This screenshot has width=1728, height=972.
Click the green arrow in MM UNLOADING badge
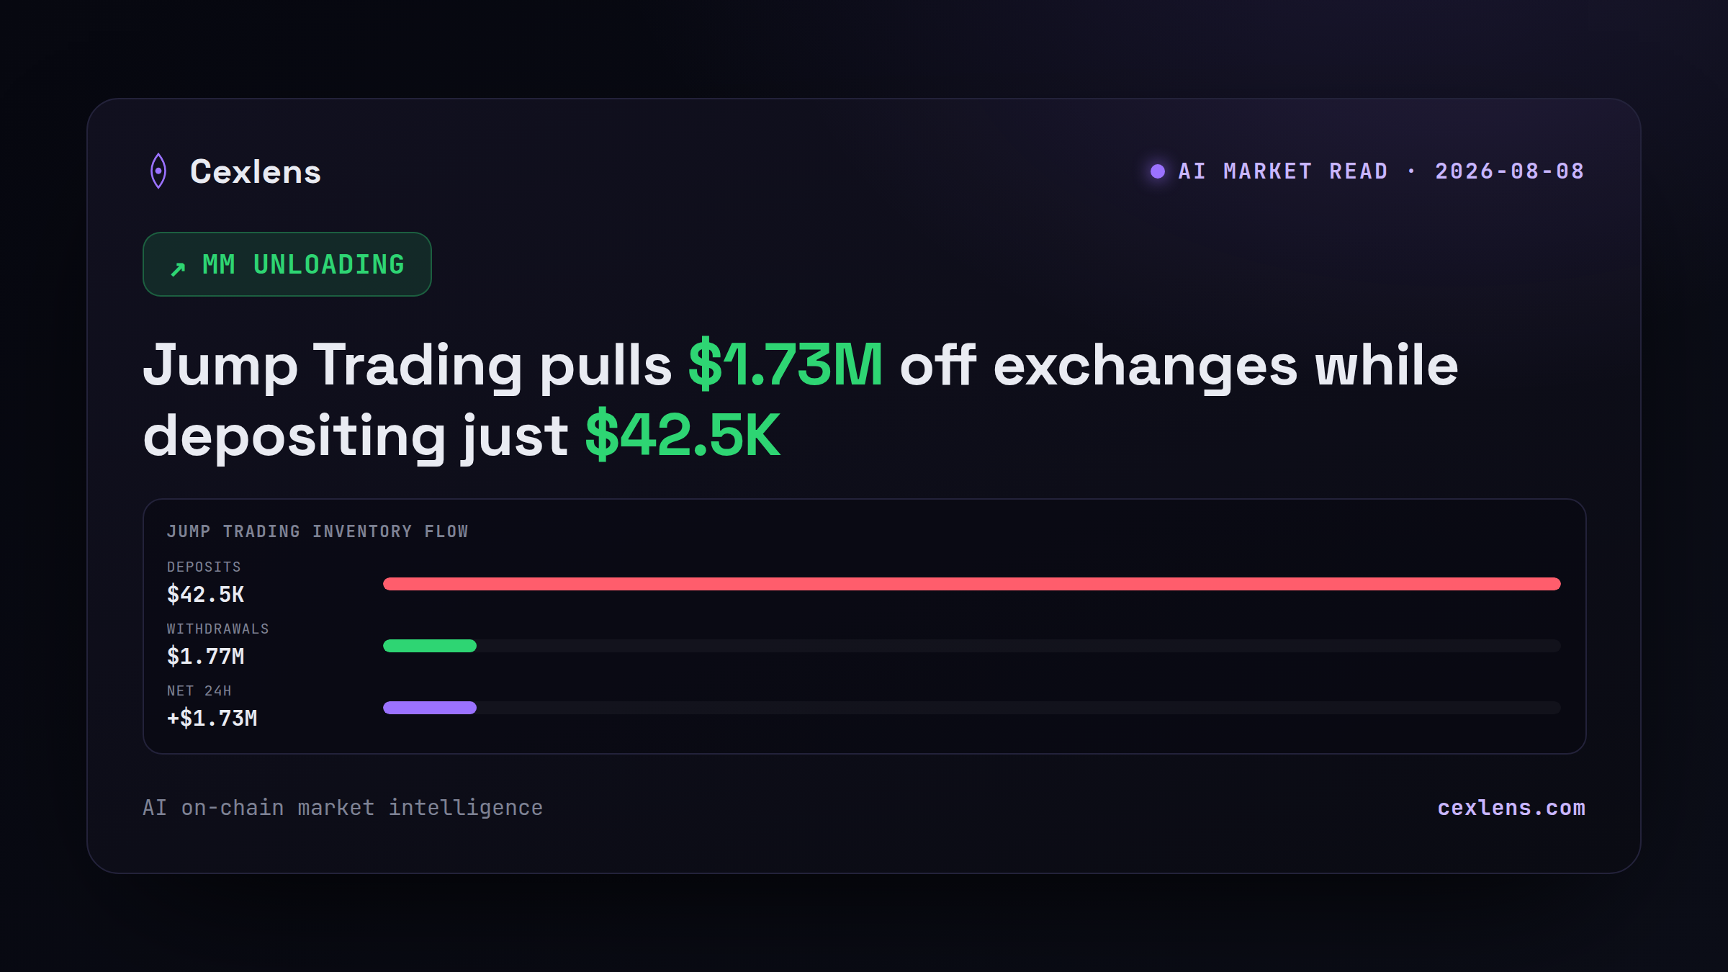(178, 269)
